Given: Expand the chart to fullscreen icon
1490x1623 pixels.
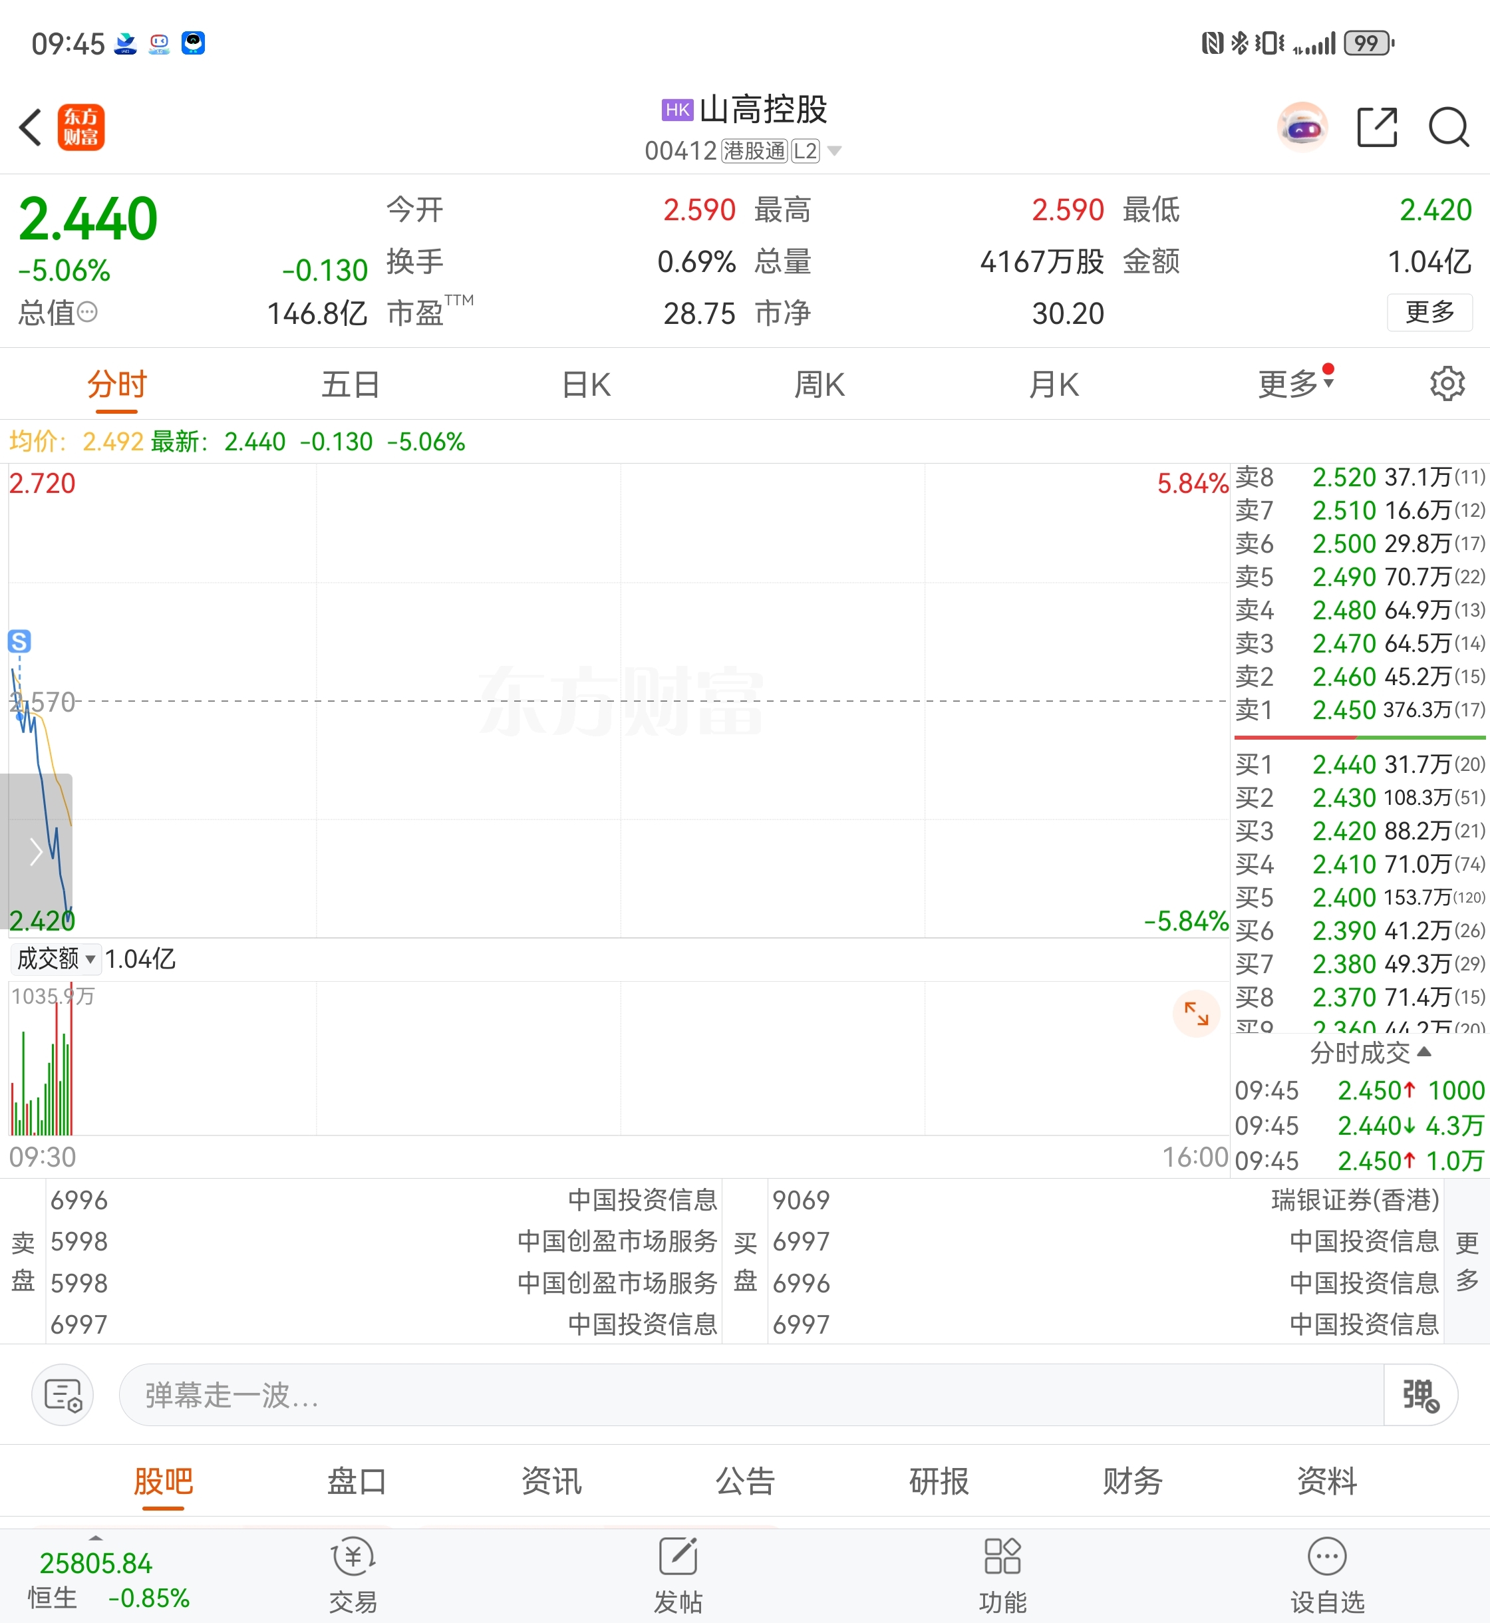Looking at the screenshot, I should click(x=1196, y=1012).
